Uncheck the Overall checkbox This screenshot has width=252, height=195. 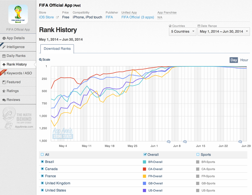(x=145, y=154)
